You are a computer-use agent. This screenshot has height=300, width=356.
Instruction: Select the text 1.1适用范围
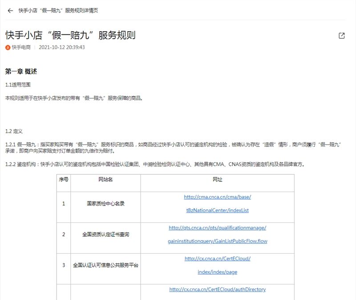(x=18, y=85)
